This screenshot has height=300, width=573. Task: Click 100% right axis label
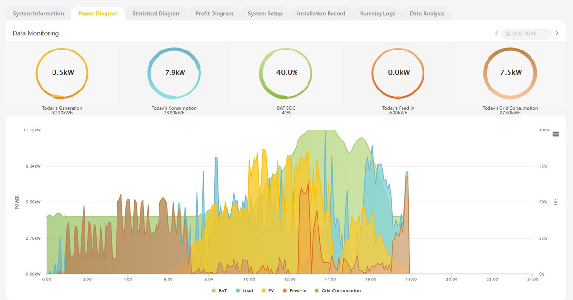click(545, 130)
